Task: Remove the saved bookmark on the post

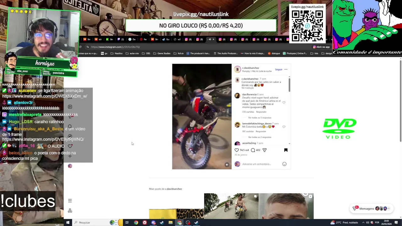Action: pos(286,150)
